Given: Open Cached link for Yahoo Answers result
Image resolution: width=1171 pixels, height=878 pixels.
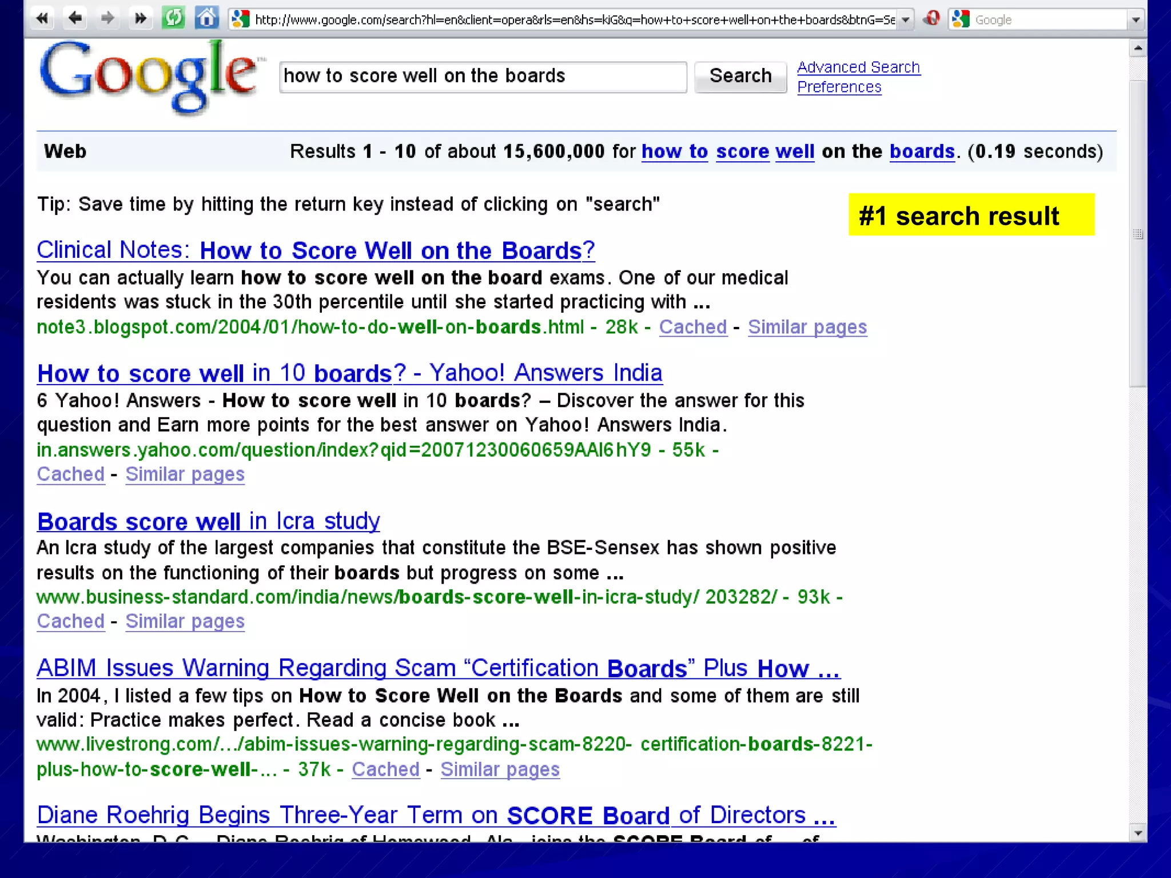Looking at the screenshot, I should tap(71, 474).
